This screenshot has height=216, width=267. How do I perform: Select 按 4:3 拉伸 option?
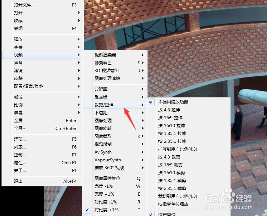pos(188,110)
